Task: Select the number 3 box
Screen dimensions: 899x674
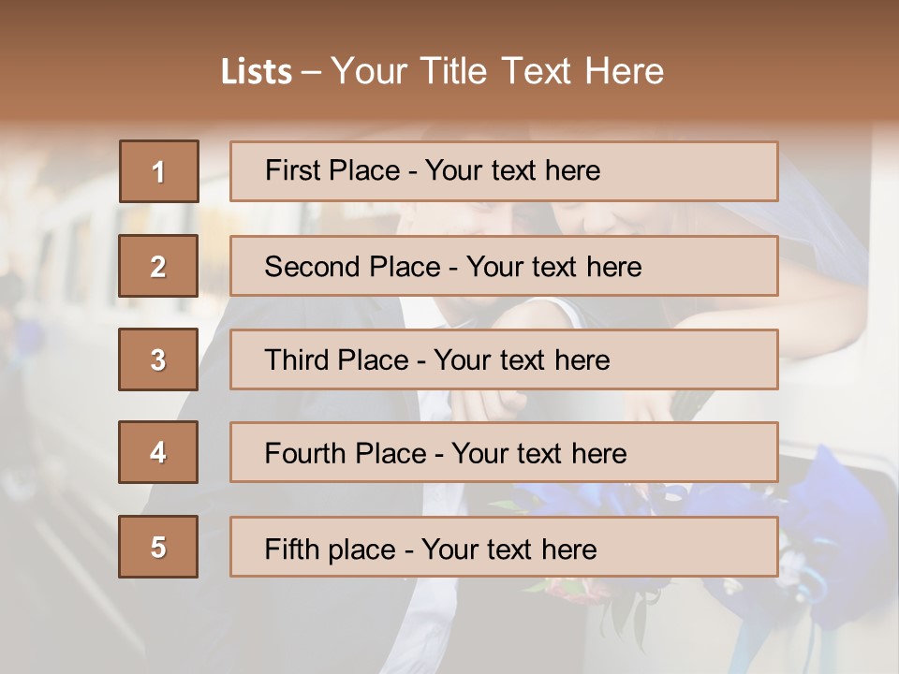Action: pyautogui.click(x=158, y=359)
